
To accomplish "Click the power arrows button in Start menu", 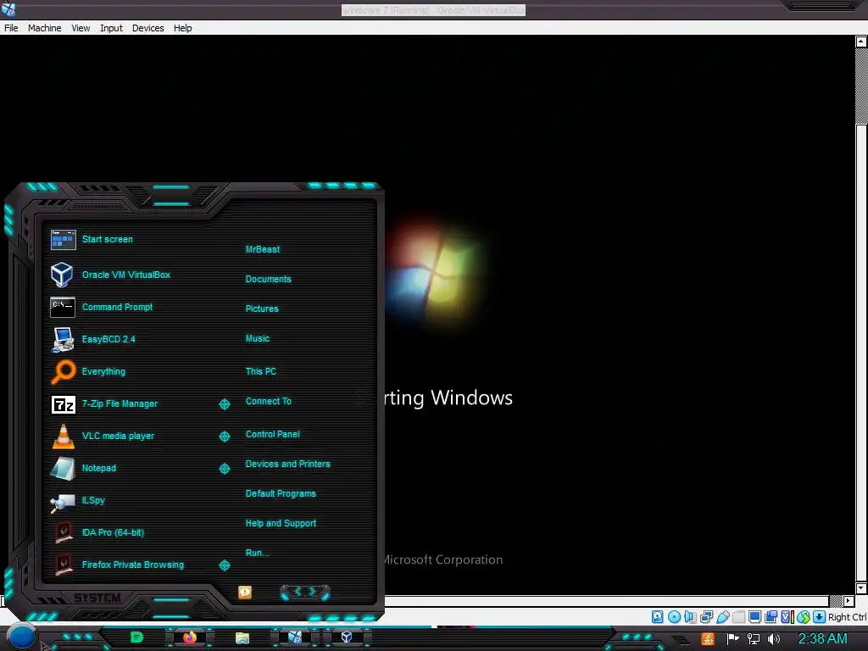I will click(x=305, y=593).
